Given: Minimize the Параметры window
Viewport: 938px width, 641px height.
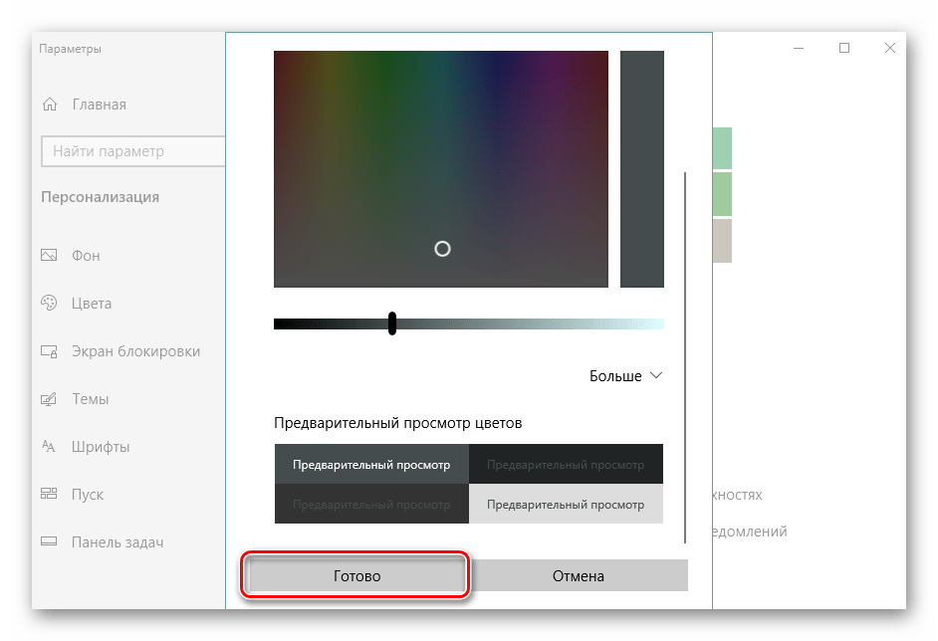Looking at the screenshot, I should click(799, 48).
